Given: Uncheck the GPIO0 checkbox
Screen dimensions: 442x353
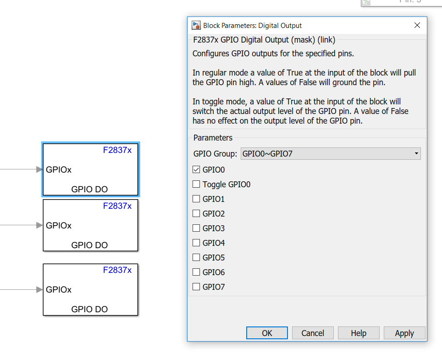Looking at the screenshot, I should pos(196,169).
